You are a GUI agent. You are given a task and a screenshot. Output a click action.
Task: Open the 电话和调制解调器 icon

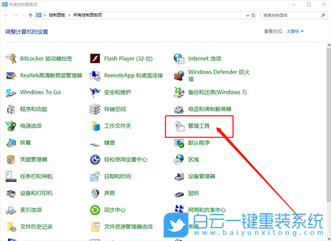pos(179,109)
